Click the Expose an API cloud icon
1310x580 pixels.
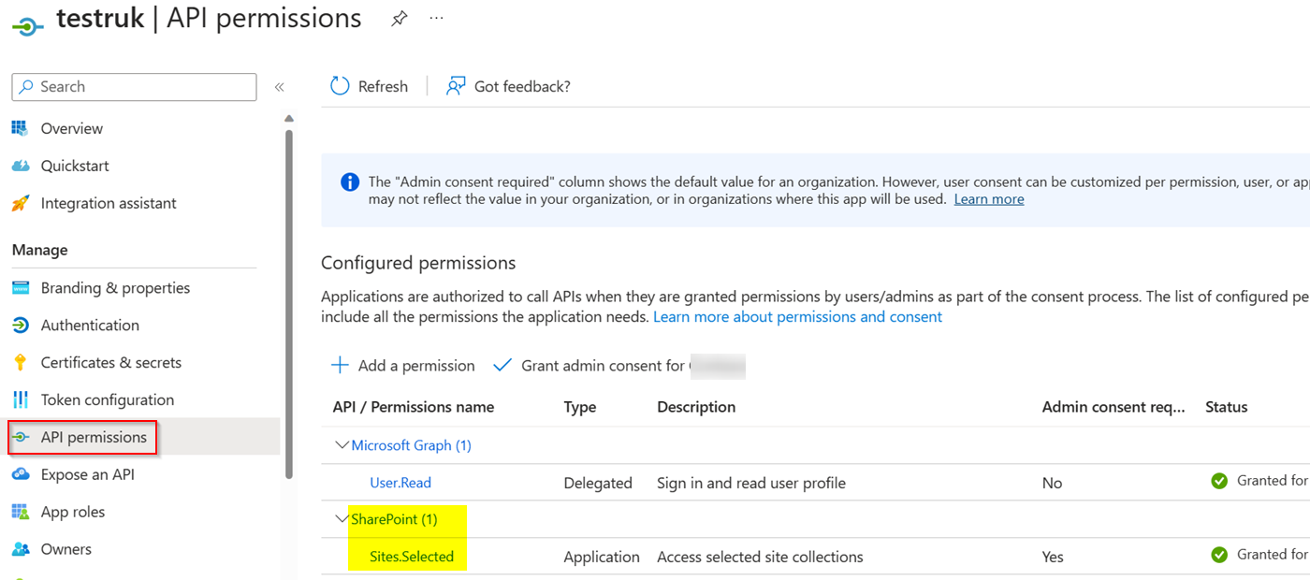pos(21,474)
